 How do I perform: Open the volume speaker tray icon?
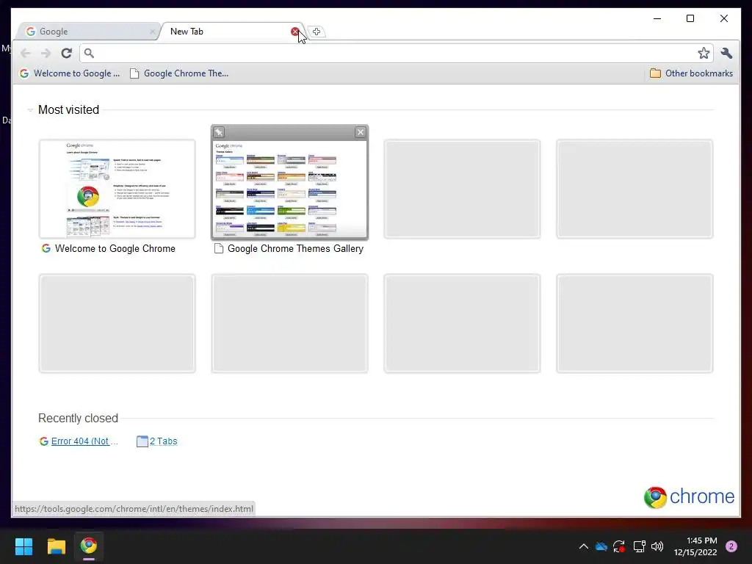tap(657, 546)
